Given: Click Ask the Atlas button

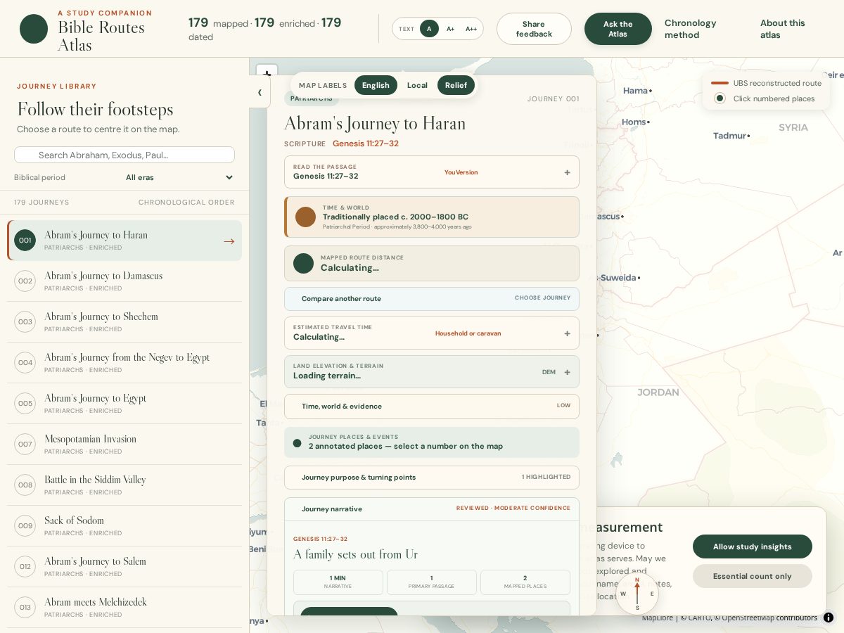Looking at the screenshot, I should (x=618, y=29).
